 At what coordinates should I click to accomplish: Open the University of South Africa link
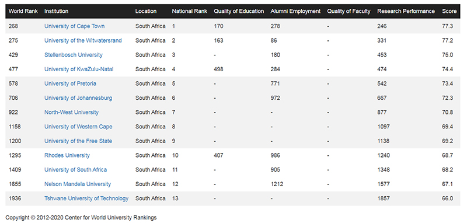click(x=76, y=170)
